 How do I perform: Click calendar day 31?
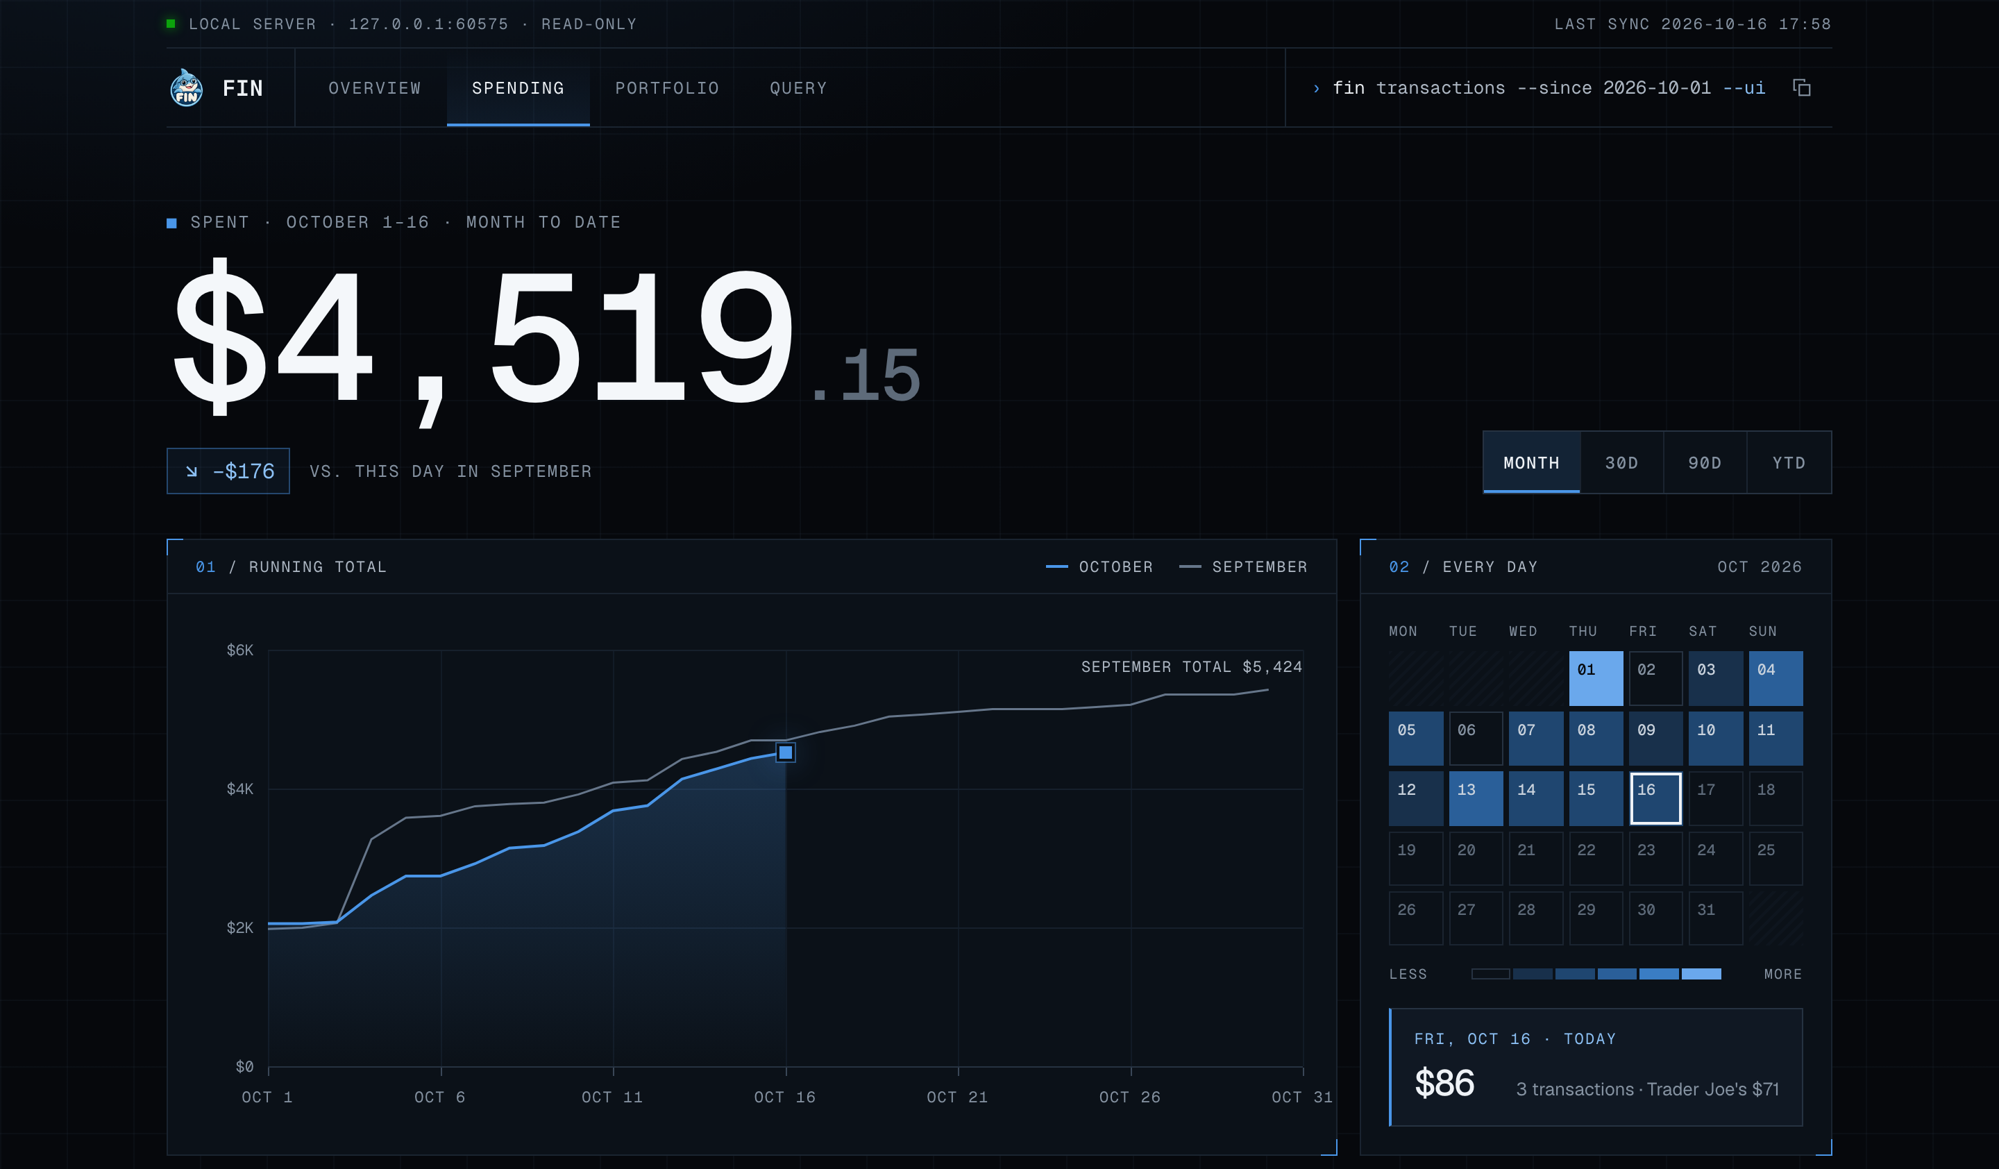click(x=1715, y=918)
